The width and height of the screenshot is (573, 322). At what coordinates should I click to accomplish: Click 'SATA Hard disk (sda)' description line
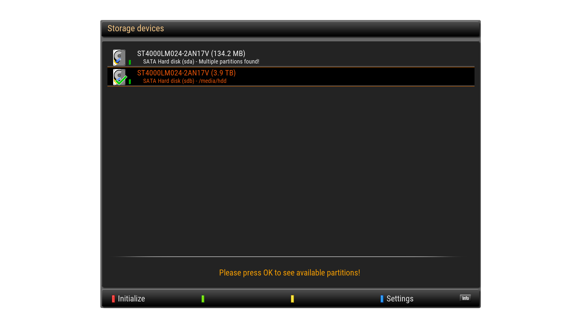point(169,61)
